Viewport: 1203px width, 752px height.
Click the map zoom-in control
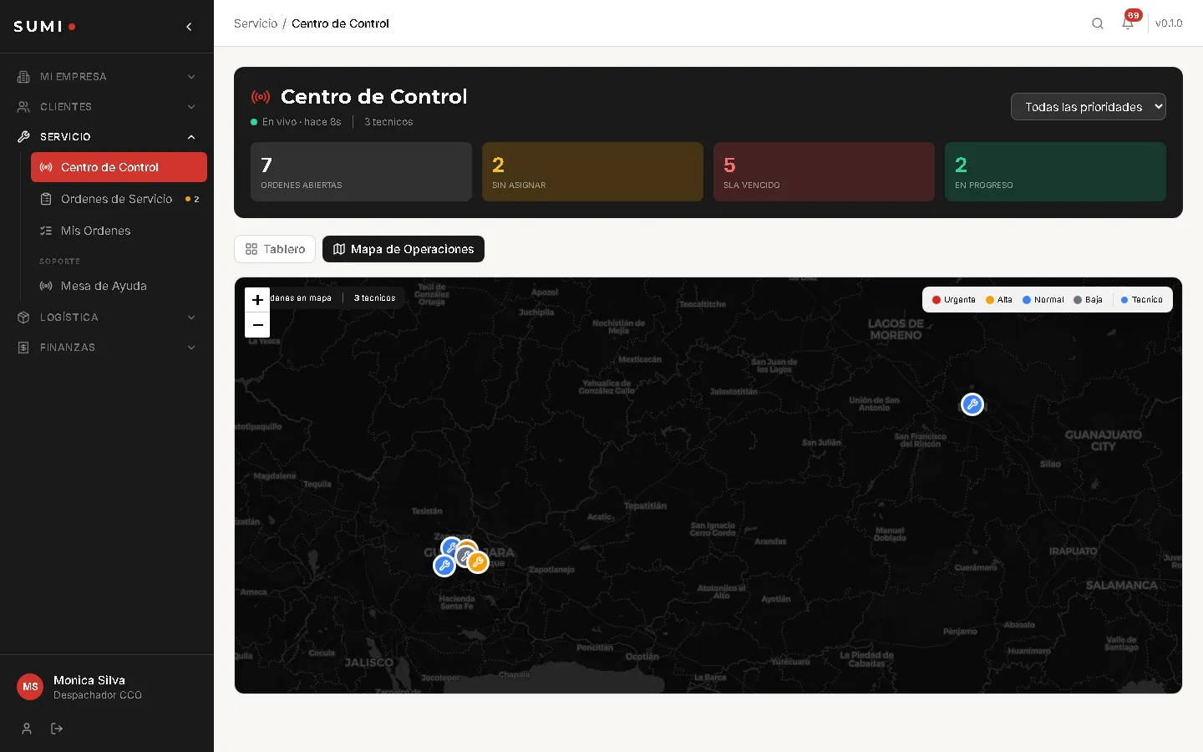(x=257, y=300)
